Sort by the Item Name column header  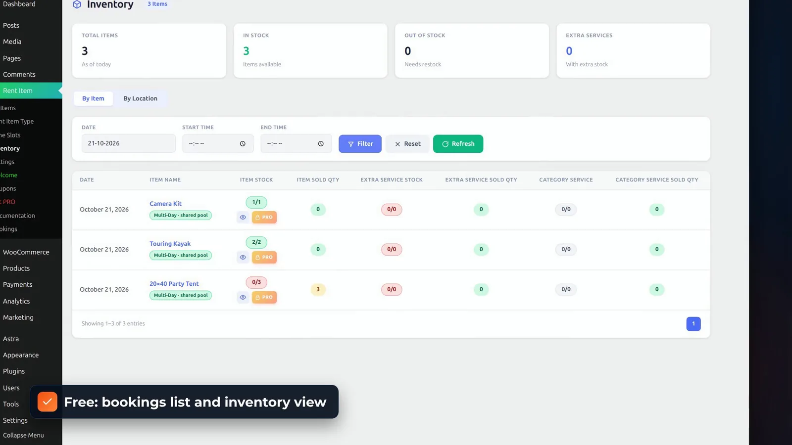165,180
